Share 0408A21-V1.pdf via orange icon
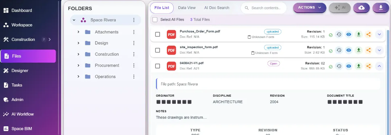The height and width of the screenshot is (135, 391). pos(368,66)
